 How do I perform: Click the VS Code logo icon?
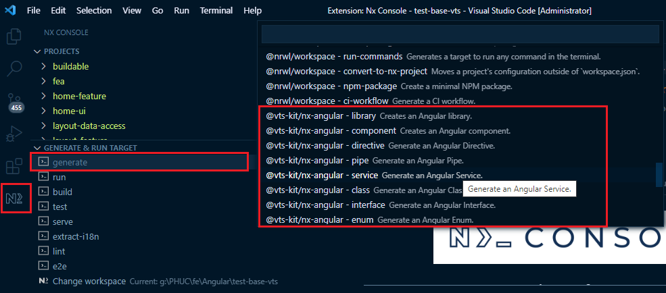pos(11,11)
